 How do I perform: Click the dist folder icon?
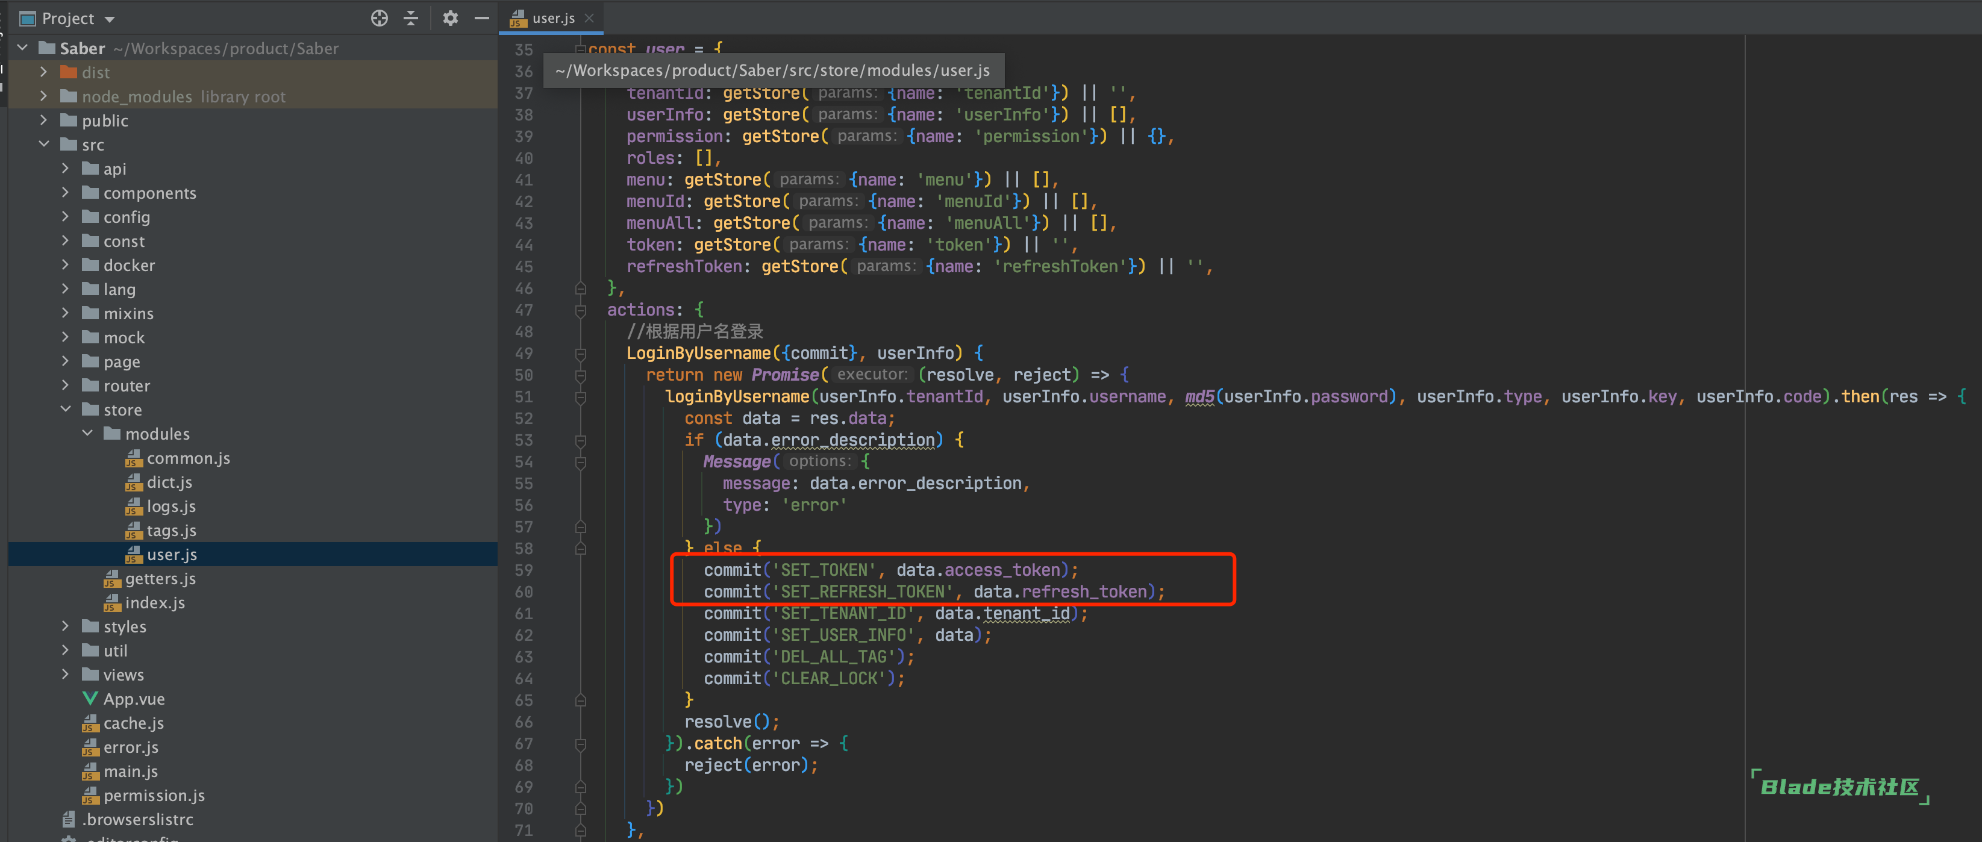pyautogui.click(x=69, y=72)
